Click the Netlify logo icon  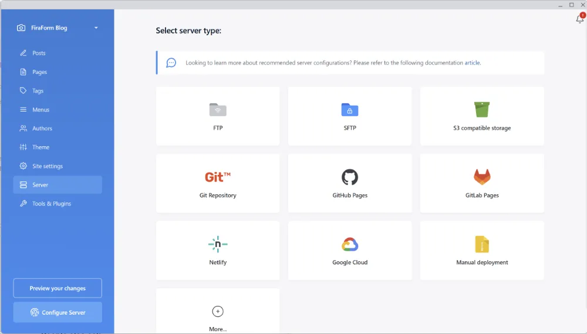pos(218,244)
